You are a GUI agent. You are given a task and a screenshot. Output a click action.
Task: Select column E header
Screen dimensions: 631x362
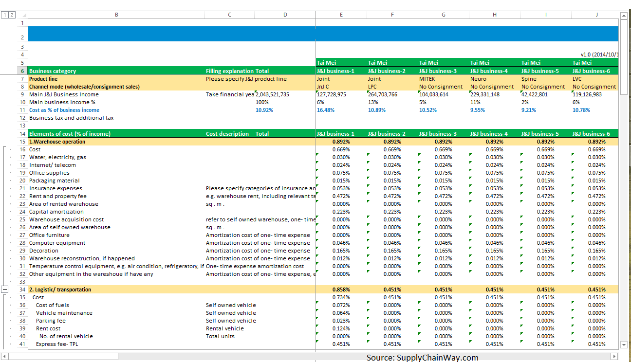pyautogui.click(x=341, y=15)
